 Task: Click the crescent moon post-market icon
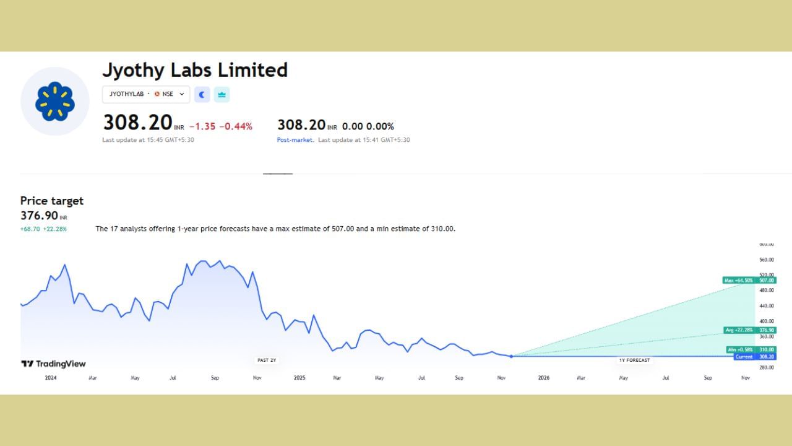click(x=202, y=94)
